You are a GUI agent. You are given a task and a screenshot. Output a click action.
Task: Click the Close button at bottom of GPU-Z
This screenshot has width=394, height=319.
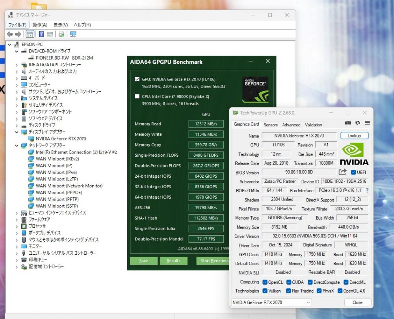click(x=357, y=302)
